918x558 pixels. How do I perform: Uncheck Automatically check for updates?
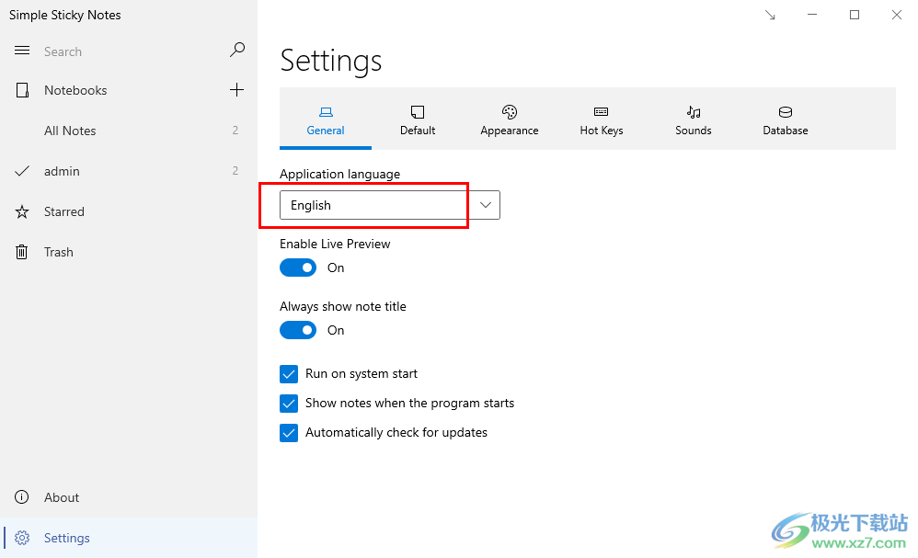tap(289, 433)
